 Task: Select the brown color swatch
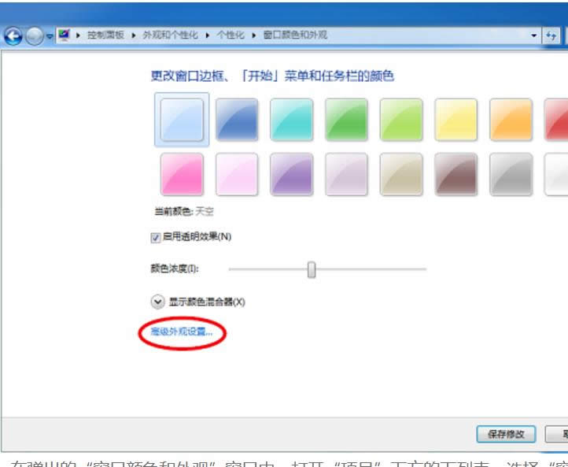[456, 174]
